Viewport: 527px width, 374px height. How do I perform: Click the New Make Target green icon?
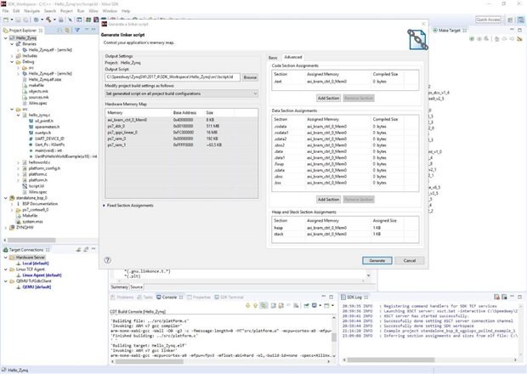click(472, 39)
